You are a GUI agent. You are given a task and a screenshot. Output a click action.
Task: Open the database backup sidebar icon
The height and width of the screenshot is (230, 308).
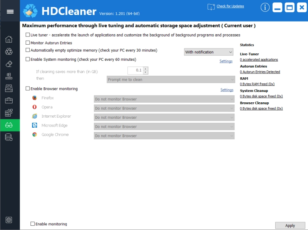pyautogui.click(x=9, y=137)
